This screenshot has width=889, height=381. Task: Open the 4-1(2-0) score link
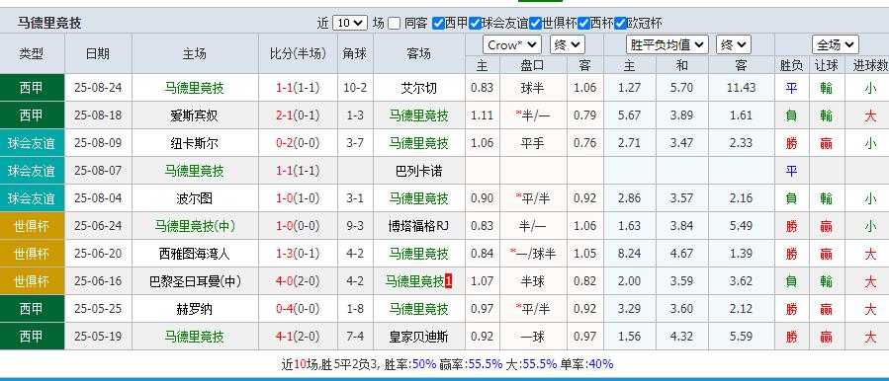pyautogui.click(x=298, y=337)
